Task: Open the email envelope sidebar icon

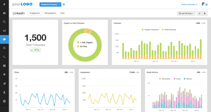Action: pos(4,66)
